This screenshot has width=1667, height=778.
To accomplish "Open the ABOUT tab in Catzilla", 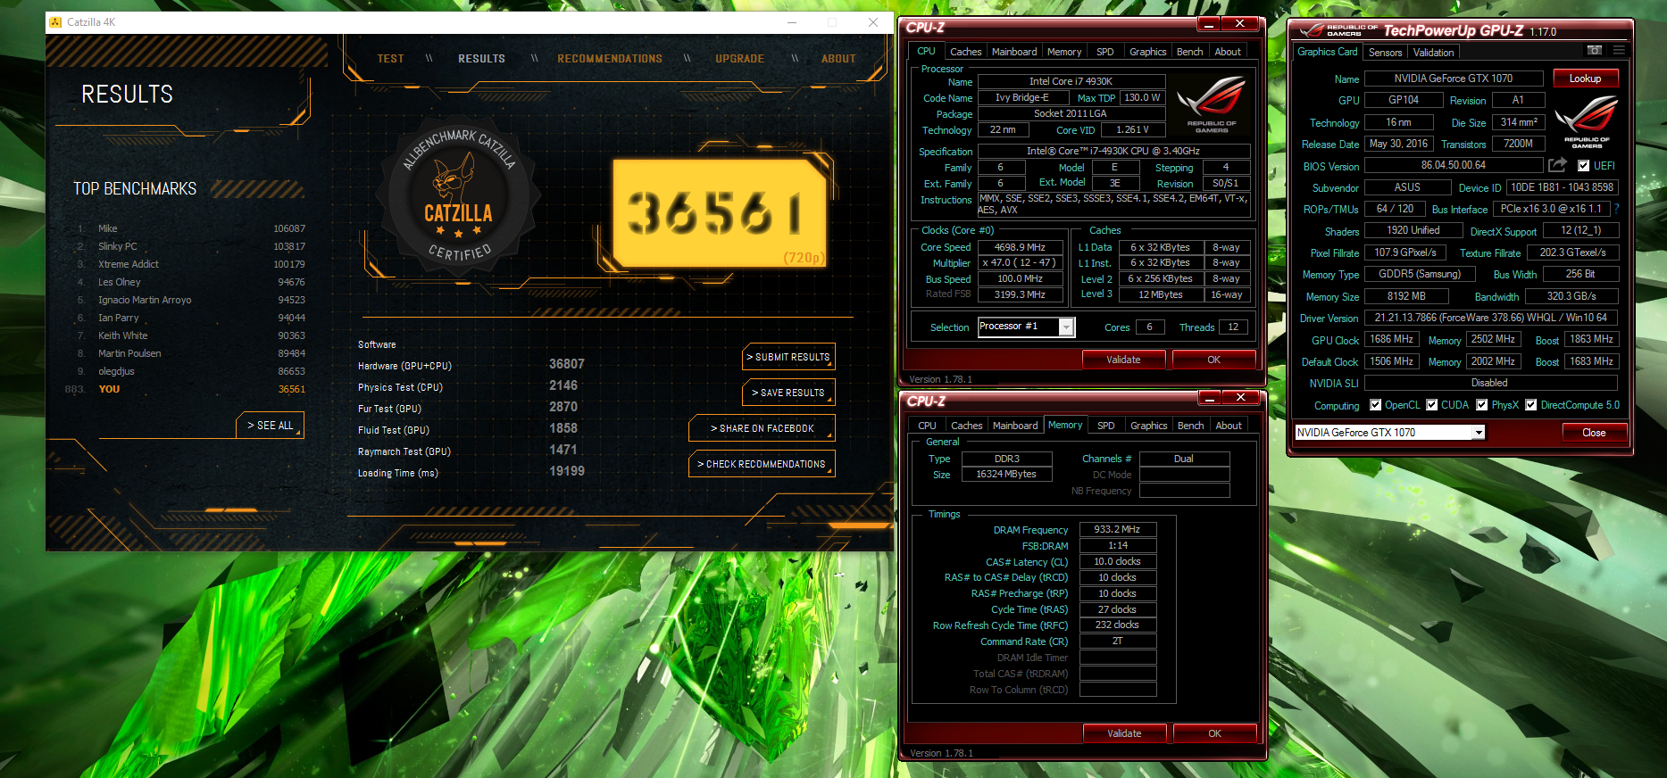I will click(838, 59).
